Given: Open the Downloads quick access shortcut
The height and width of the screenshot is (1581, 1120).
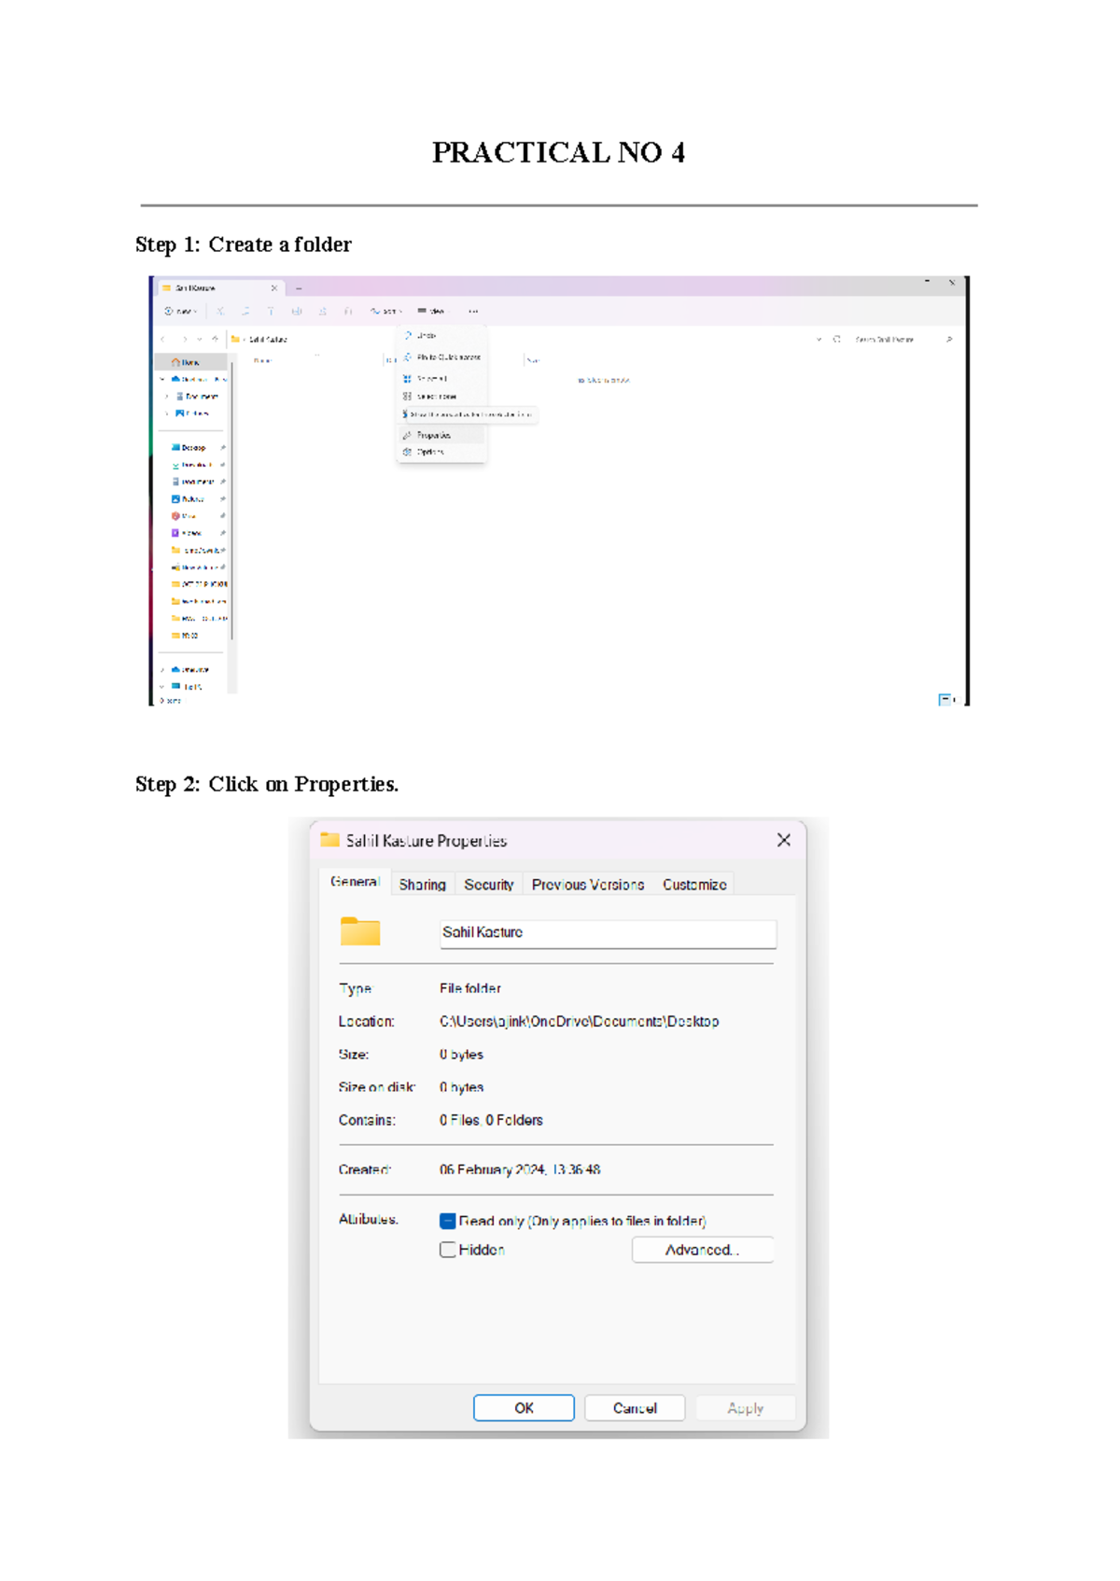Looking at the screenshot, I should [x=193, y=465].
